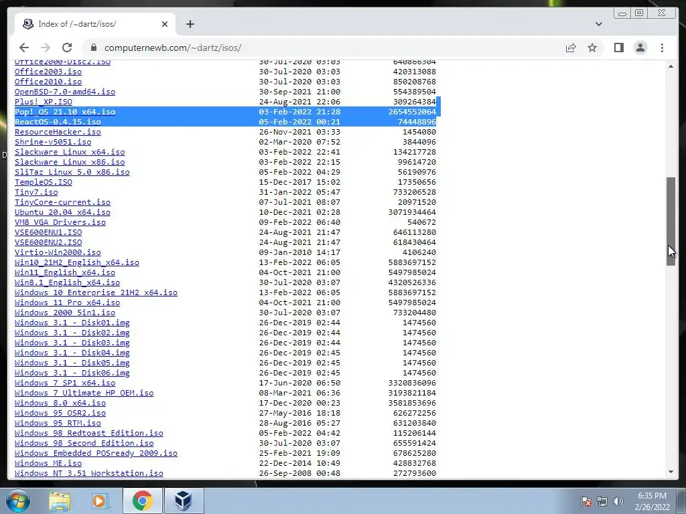686x514 pixels.
Task: Open the network tray icon
Action: click(602, 501)
